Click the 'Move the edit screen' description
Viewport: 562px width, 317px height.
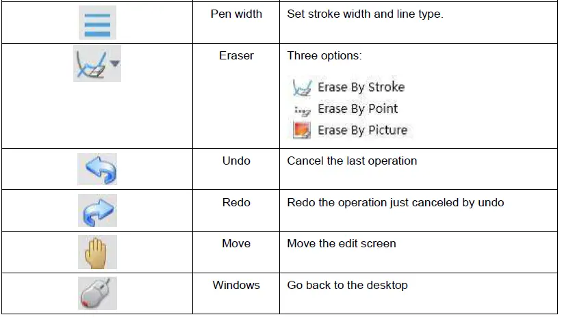point(342,244)
